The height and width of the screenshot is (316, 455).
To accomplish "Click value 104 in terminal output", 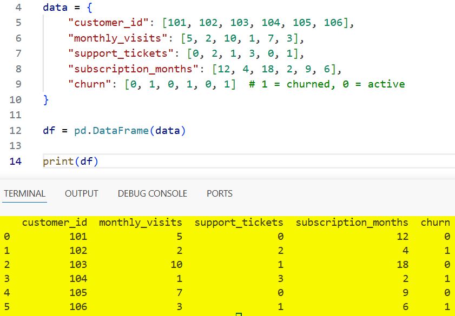I will tap(78, 278).
